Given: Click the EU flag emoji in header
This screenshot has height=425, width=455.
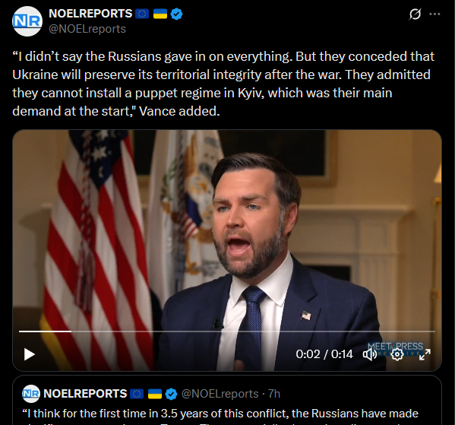Looking at the screenshot, I should (x=142, y=14).
